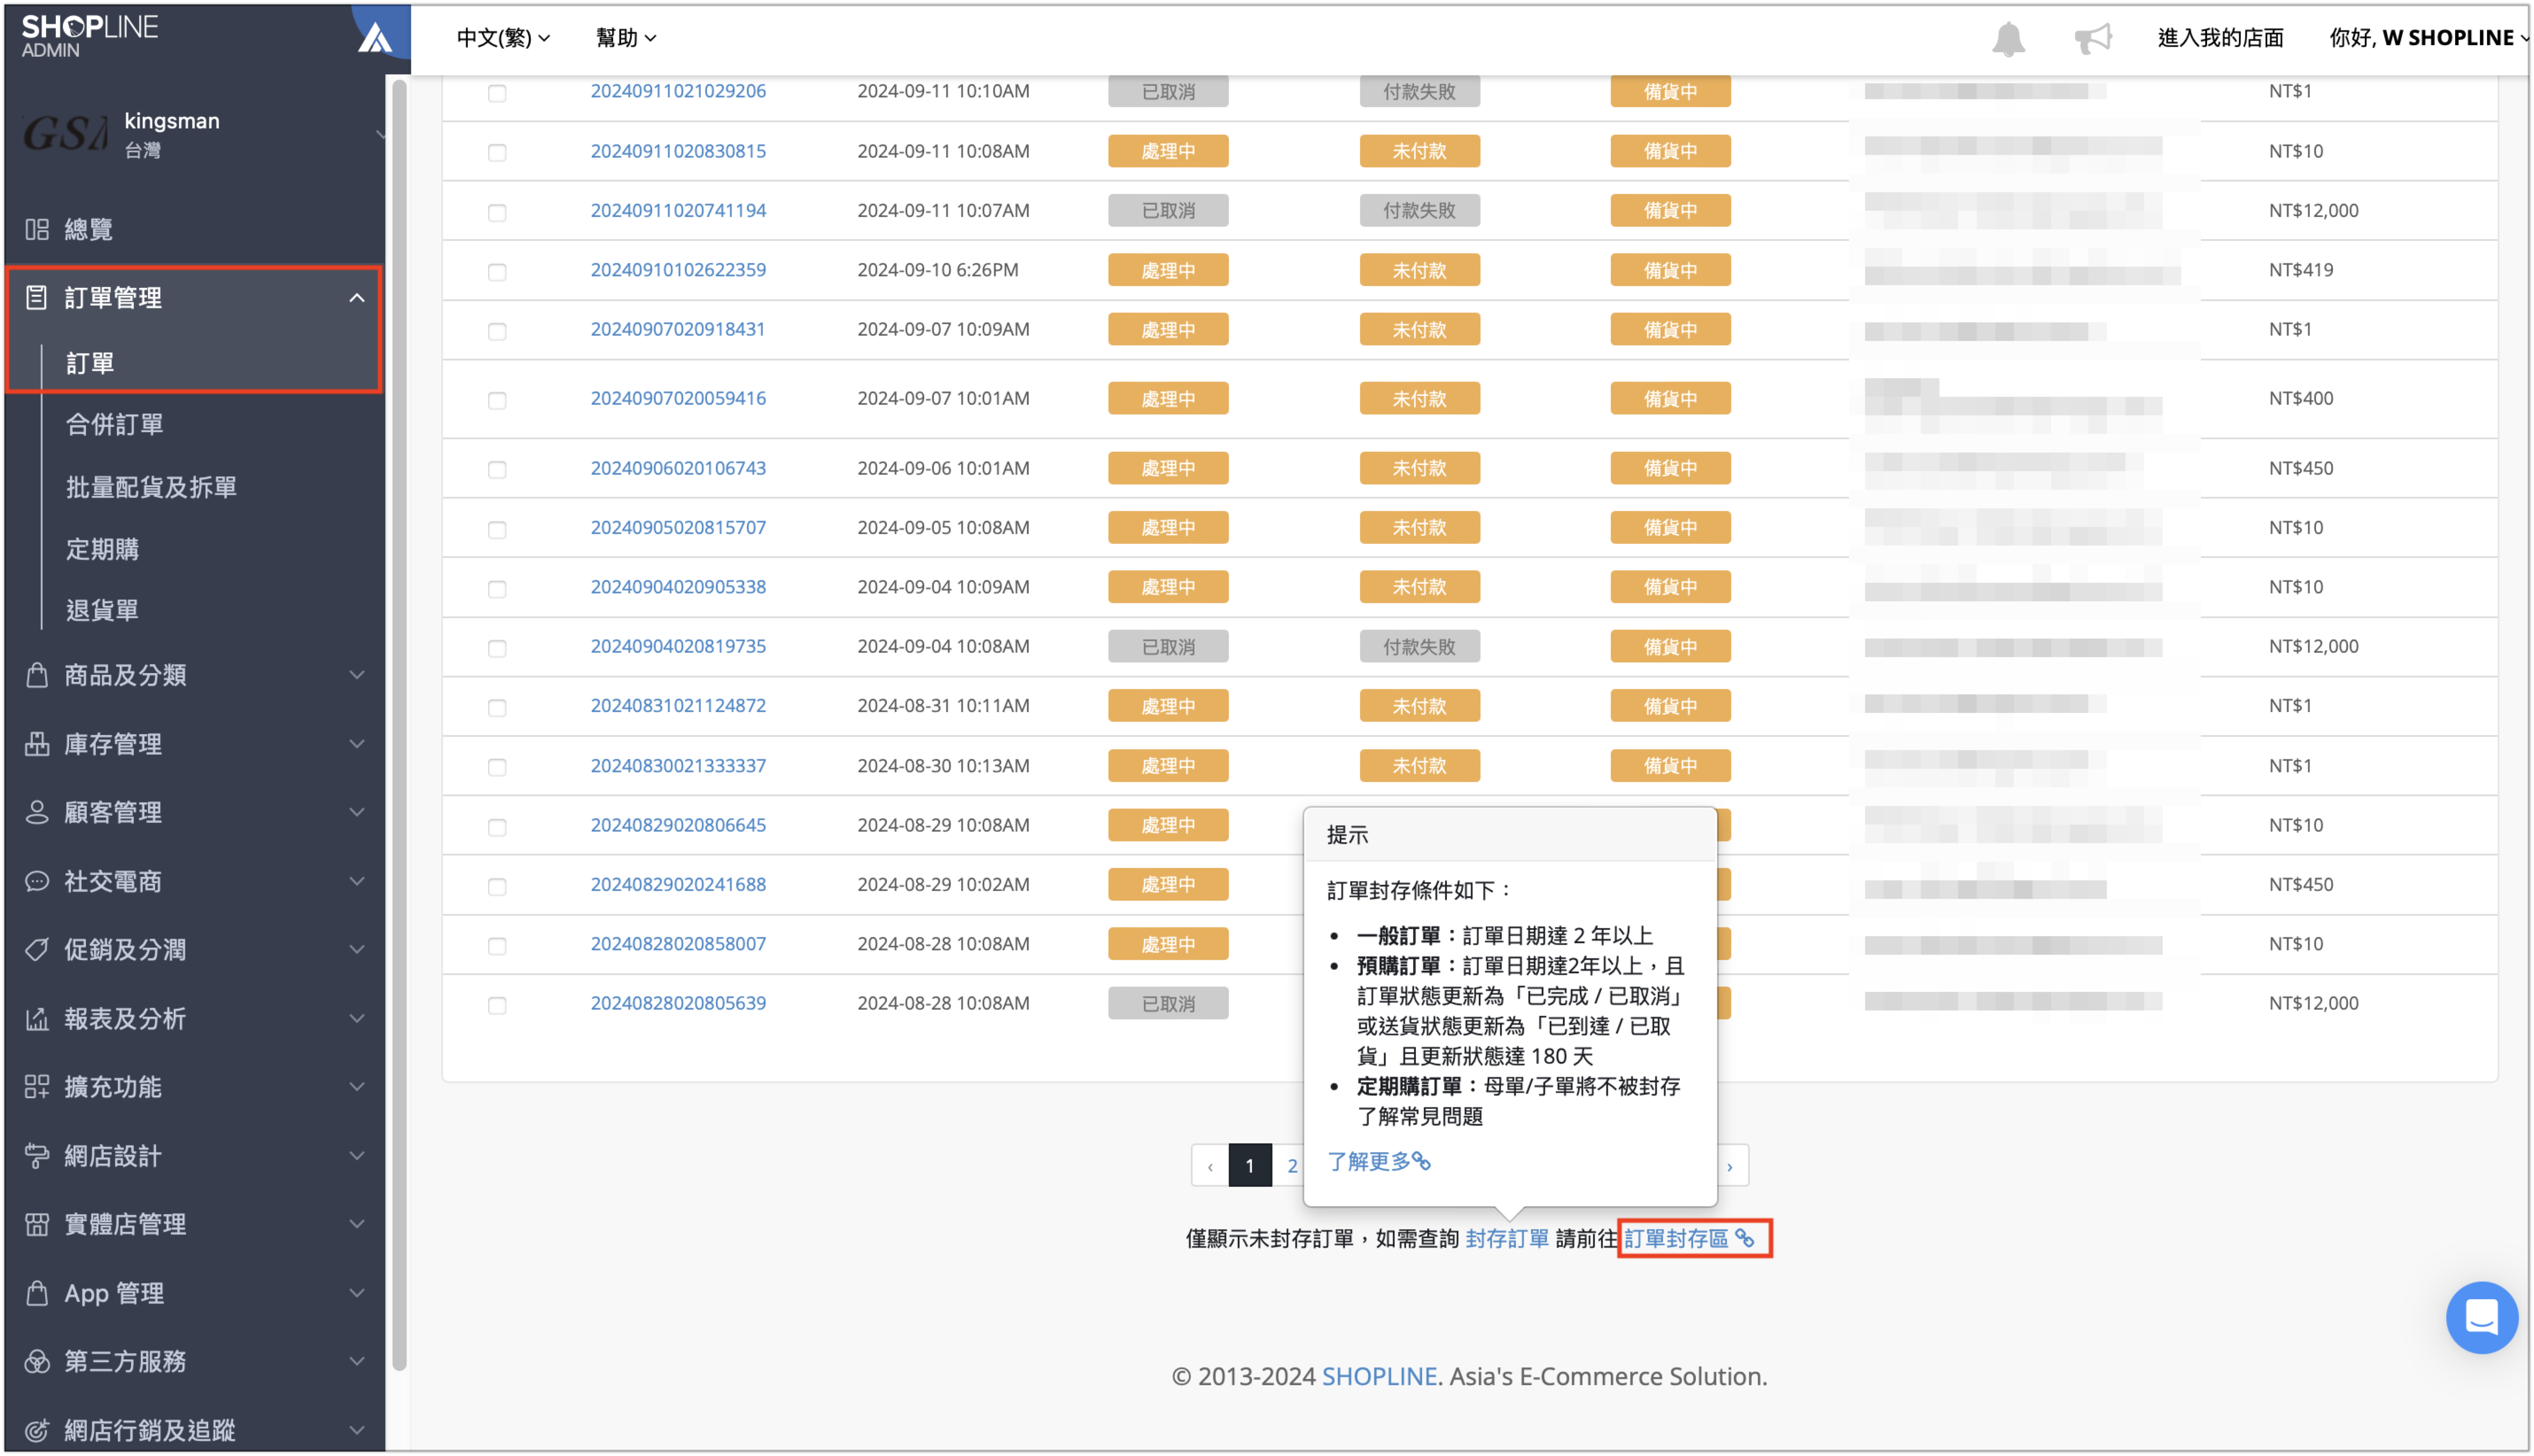Tick checkbox for order 20240911020741194
2534x1456 pixels.
[x=497, y=212]
